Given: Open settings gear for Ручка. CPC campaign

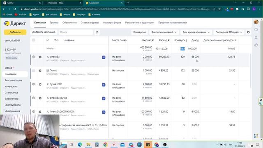Looking at the screenshot, I should click(x=40, y=84).
